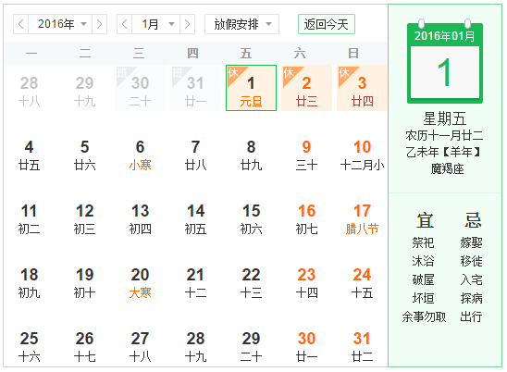Select January 3 marked 休

pos(362,88)
